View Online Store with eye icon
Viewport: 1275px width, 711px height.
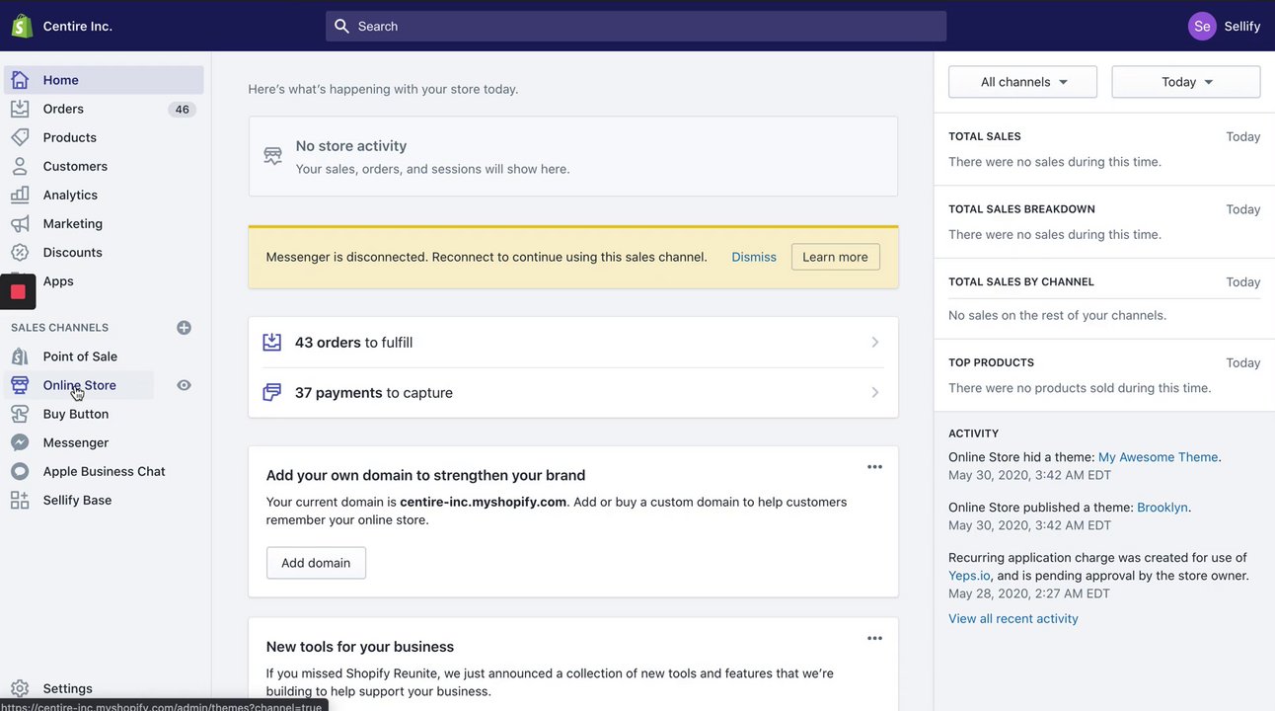point(184,385)
